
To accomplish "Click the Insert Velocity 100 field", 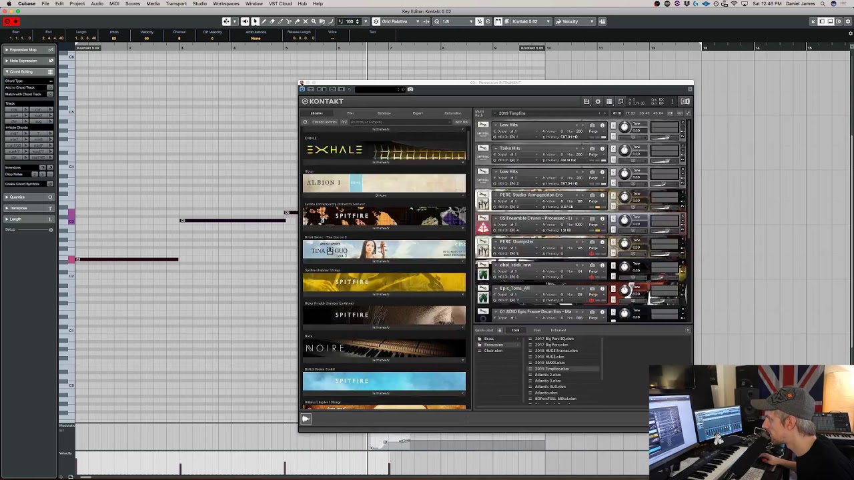I will (x=350, y=21).
